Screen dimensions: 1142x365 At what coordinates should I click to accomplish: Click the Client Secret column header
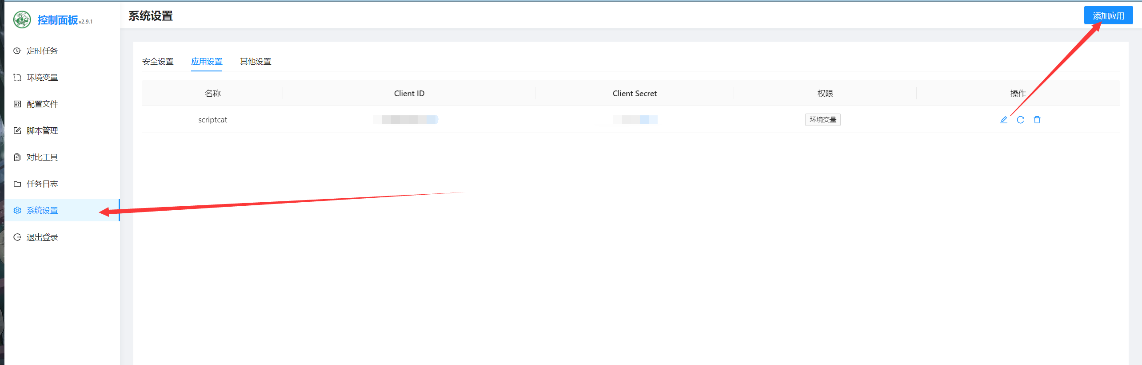pos(635,94)
